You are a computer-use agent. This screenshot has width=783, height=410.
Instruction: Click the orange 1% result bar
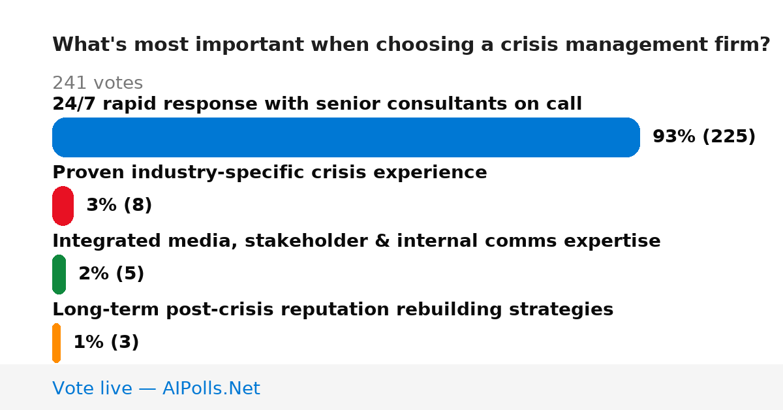point(56,343)
